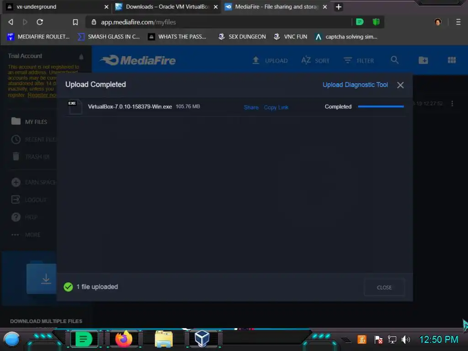Viewport: 468px width, 351px height.
Task: Close the Downloads Oracle VM VirtualBox tab
Action: 216,7
